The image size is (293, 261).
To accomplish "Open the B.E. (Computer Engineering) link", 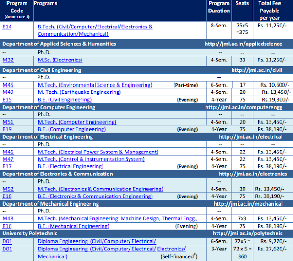I will pyautogui.click(x=72, y=129).
